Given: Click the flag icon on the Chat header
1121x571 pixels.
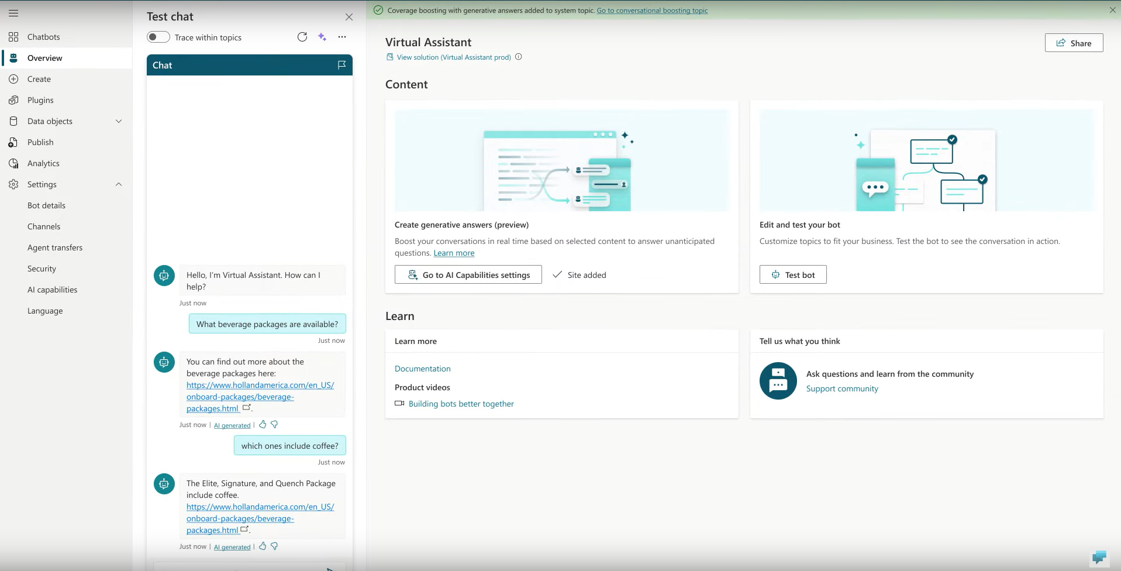Looking at the screenshot, I should [342, 65].
